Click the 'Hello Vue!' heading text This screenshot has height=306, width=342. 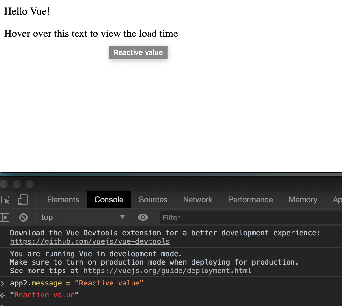pyautogui.click(x=27, y=11)
